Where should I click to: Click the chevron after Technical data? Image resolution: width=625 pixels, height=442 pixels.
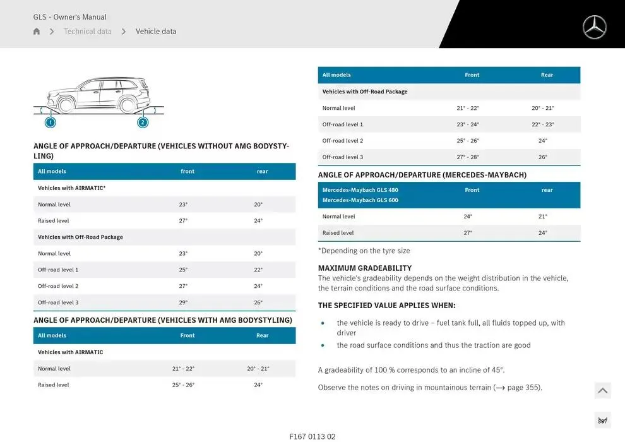124,31
